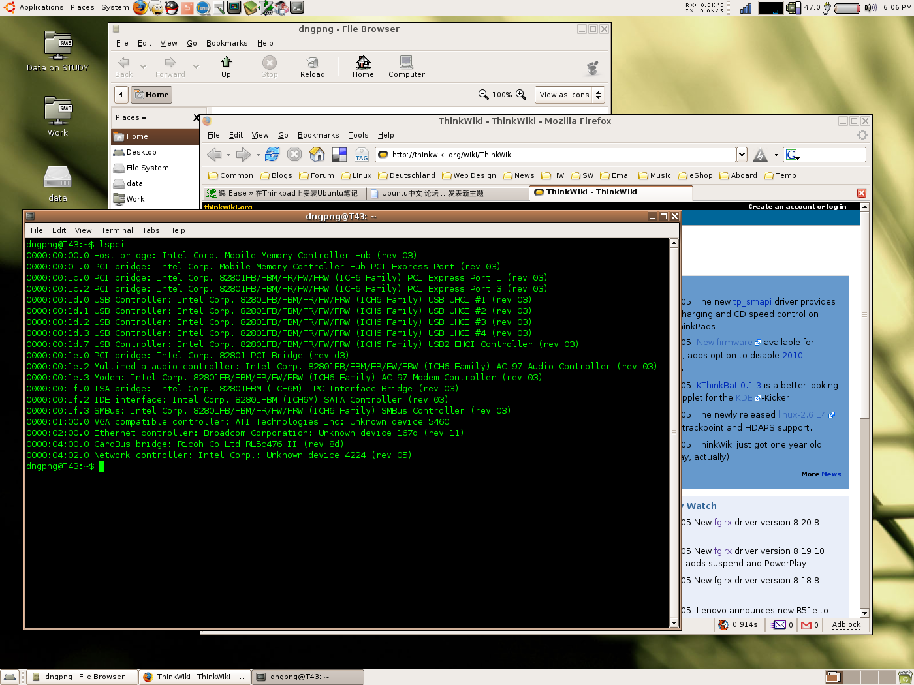The width and height of the screenshot is (914, 685).
Task: Launch Firefox from the top panel
Action: click(x=140, y=8)
